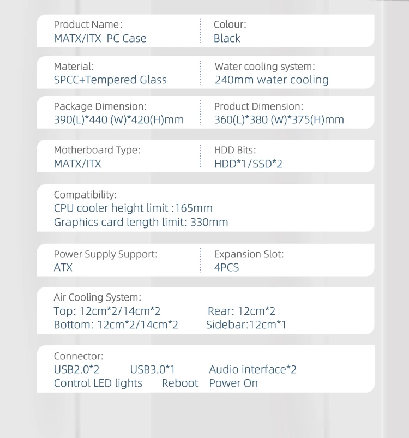Click the 240mm water cooling value
409x438 pixels.
(272, 80)
